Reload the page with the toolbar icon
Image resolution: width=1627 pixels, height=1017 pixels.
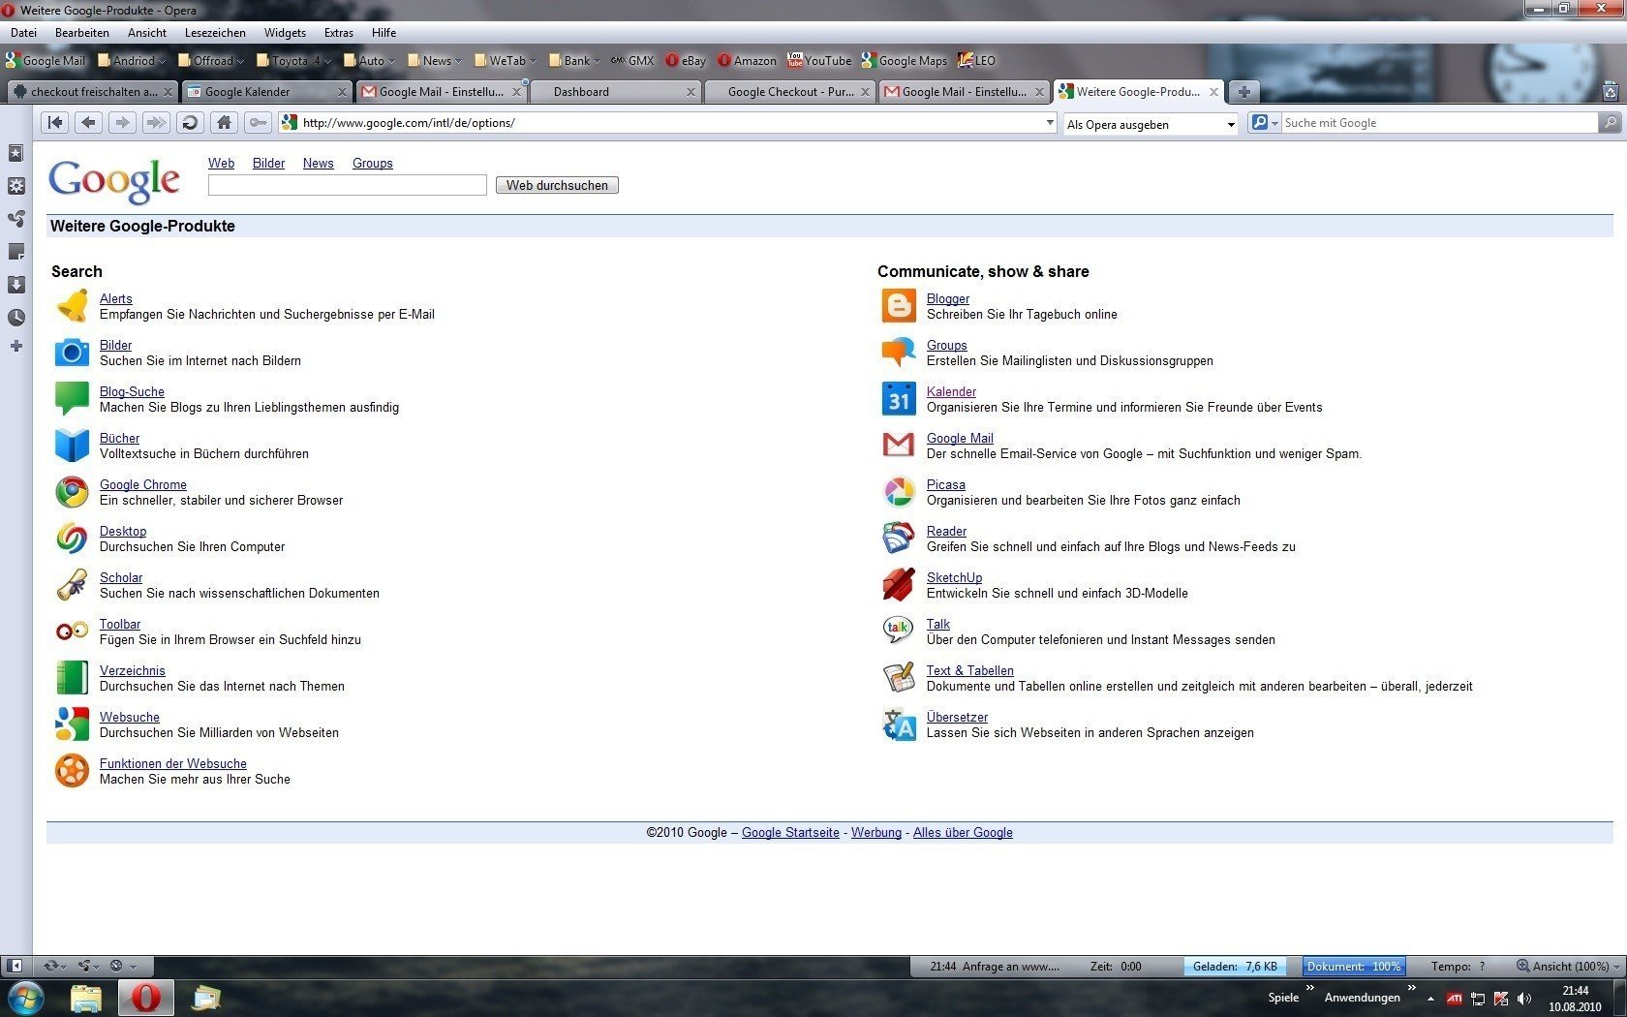click(x=190, y=123)
